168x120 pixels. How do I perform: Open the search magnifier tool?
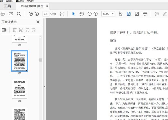(x=19, y=14)
